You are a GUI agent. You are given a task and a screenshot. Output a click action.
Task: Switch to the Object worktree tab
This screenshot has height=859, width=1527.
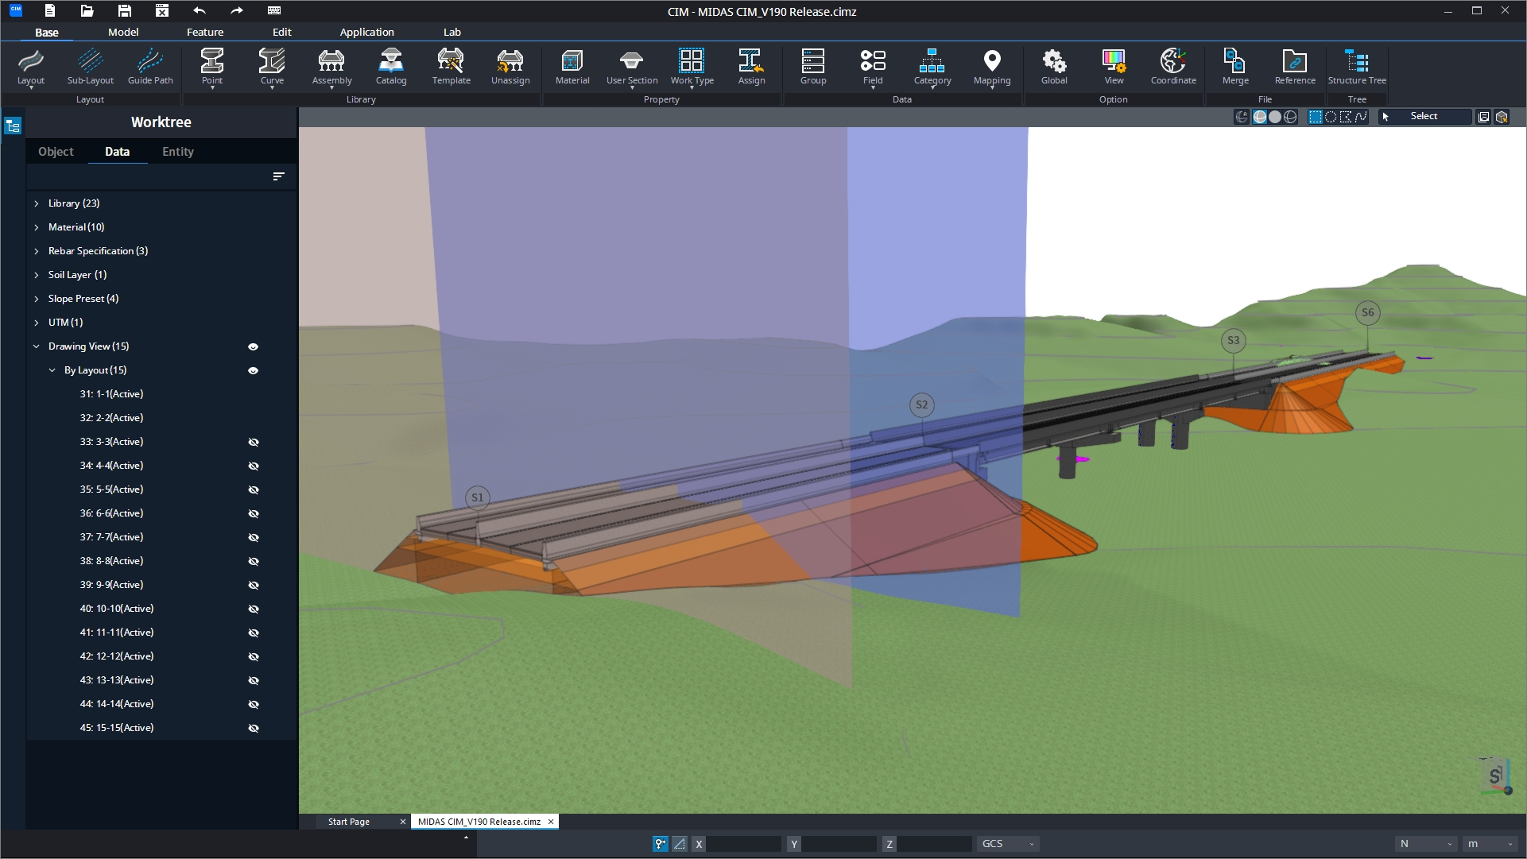[56, 152]
